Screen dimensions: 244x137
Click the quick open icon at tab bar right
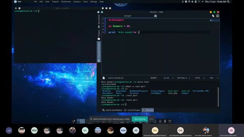click(x=213, y=16)
